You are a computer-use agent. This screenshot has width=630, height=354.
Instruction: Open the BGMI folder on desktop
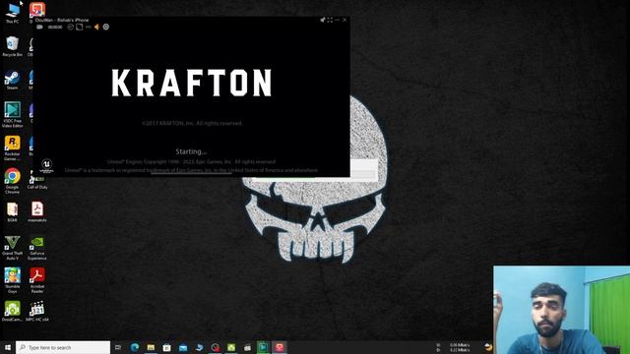point(13,212)
